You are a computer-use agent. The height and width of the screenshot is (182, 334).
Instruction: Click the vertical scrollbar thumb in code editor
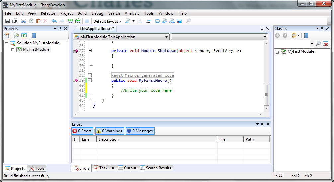(266, 95)
